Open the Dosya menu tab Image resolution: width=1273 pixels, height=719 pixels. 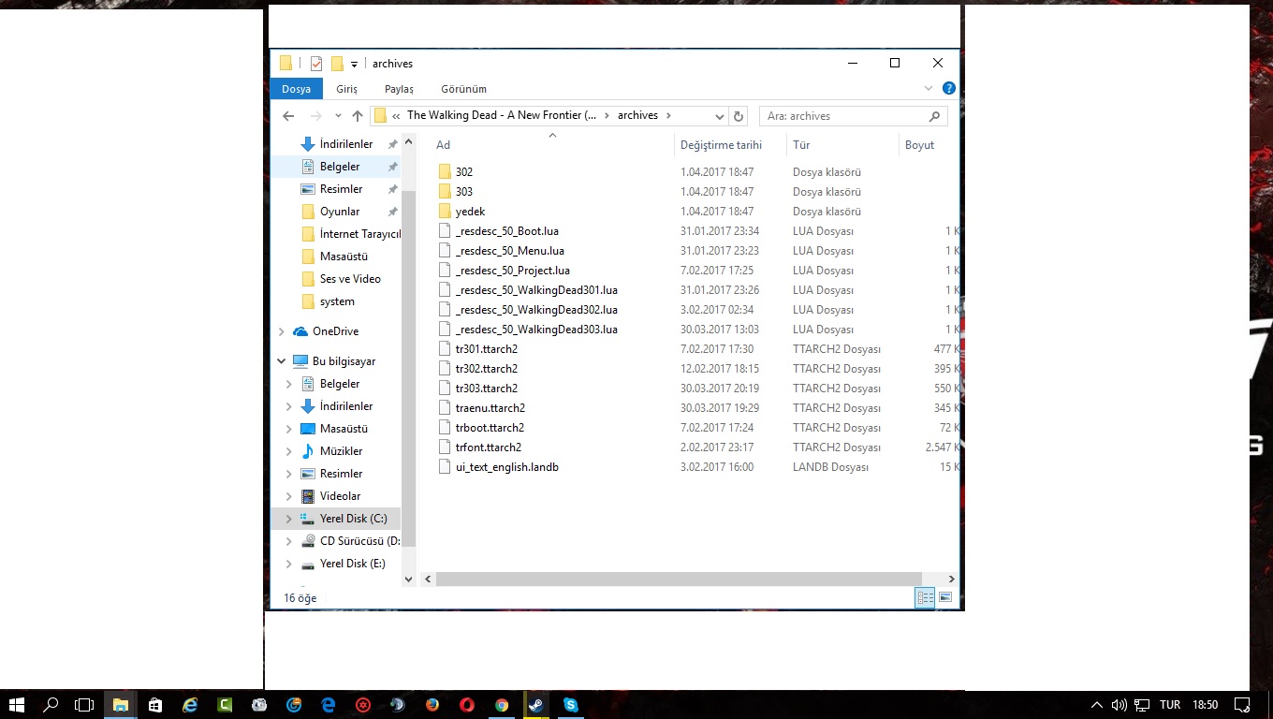(x=296, y=89)
